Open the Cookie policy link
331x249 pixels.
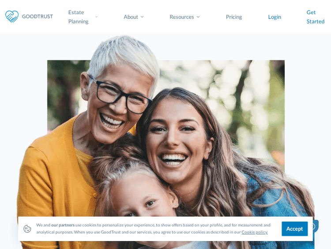click(x=255, y=232)
